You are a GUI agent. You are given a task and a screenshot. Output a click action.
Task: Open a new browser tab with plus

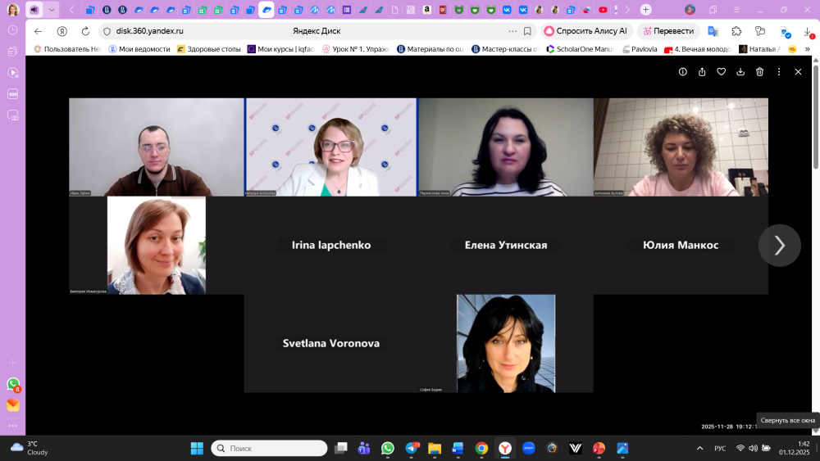click(x=646, y=10)
